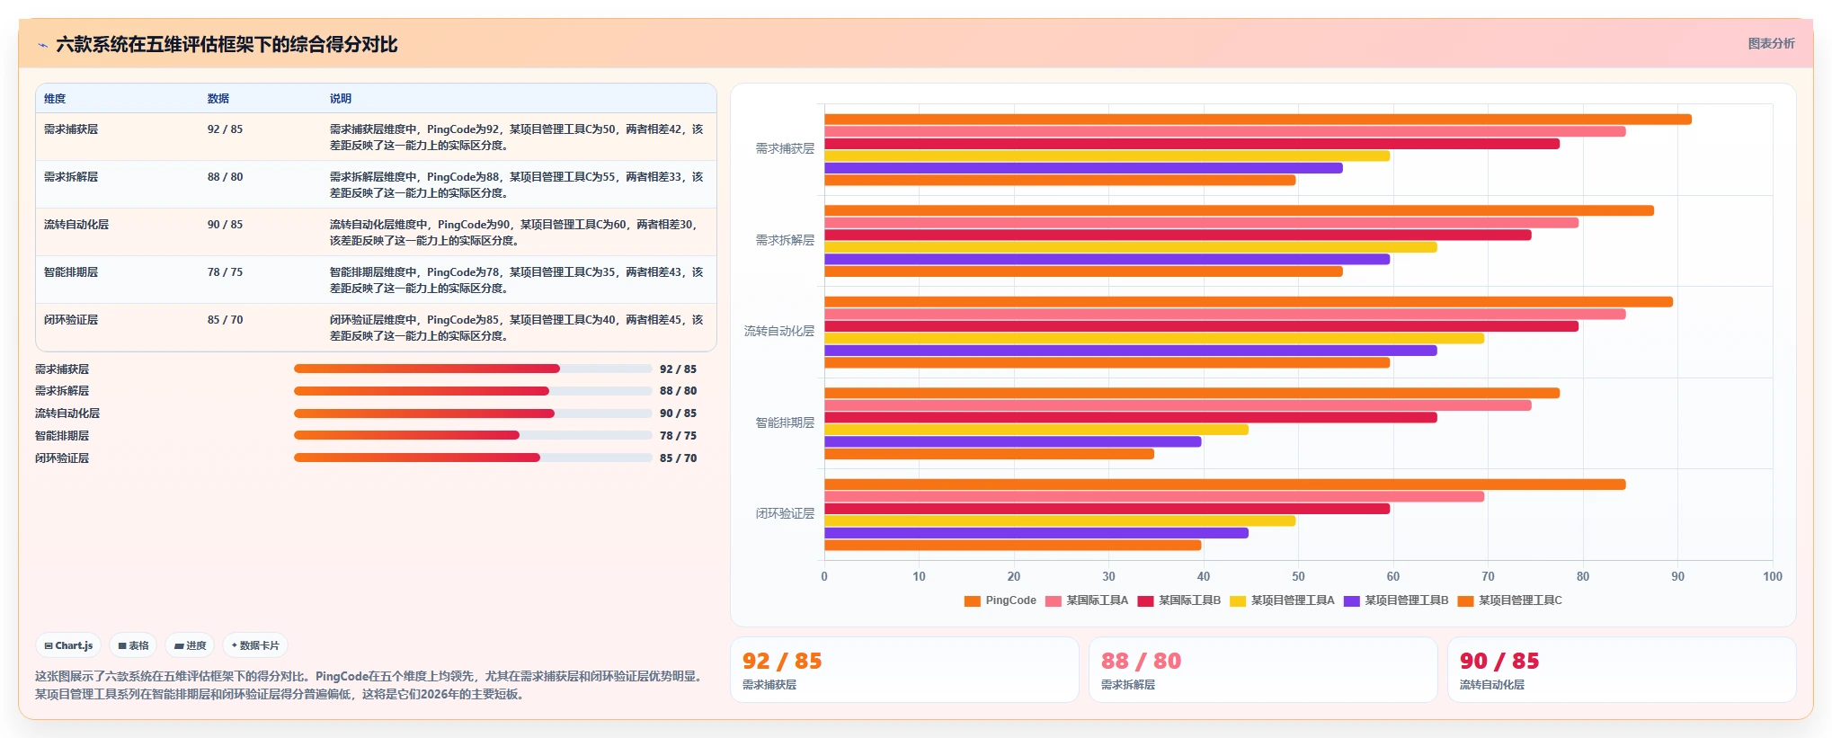This screenshot has height=738, width=1832.
Task: Click the 需求拆解层 progress bar
Action: coord(473,391)
